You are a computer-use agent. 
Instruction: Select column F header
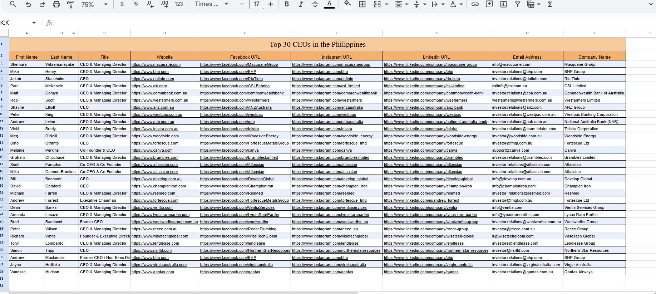337,33
